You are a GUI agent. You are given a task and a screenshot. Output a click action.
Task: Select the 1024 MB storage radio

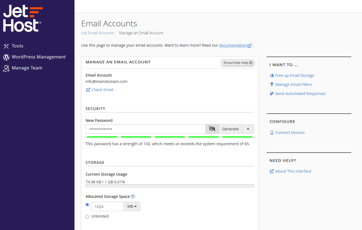(x=87, y=204)
